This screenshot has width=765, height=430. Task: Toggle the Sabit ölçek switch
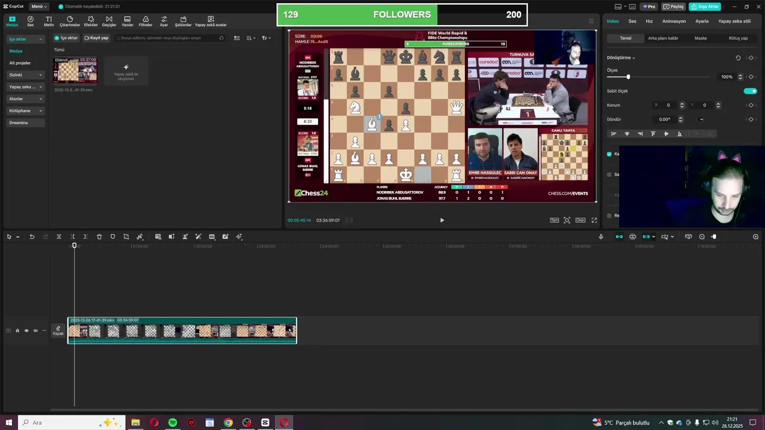tap(750, 91)
